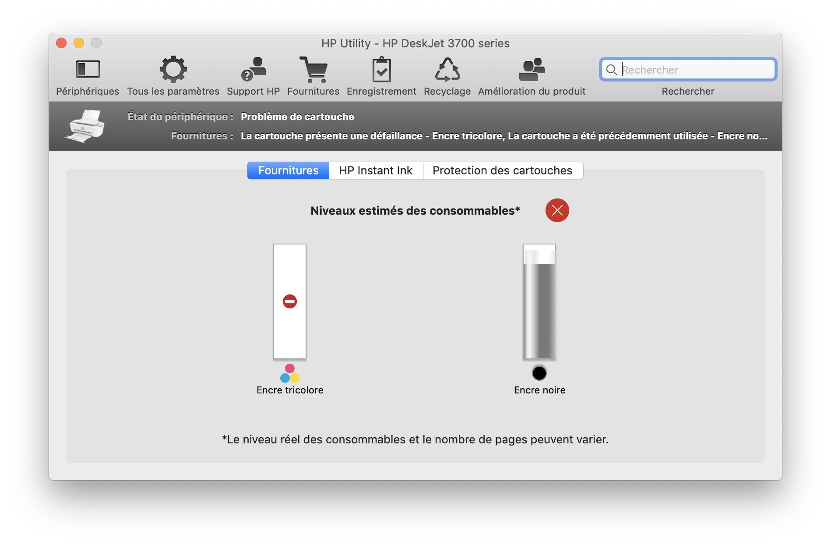Open the Périphériques sidebar icon
Viewport: 831px width, 545px height.
88,69
